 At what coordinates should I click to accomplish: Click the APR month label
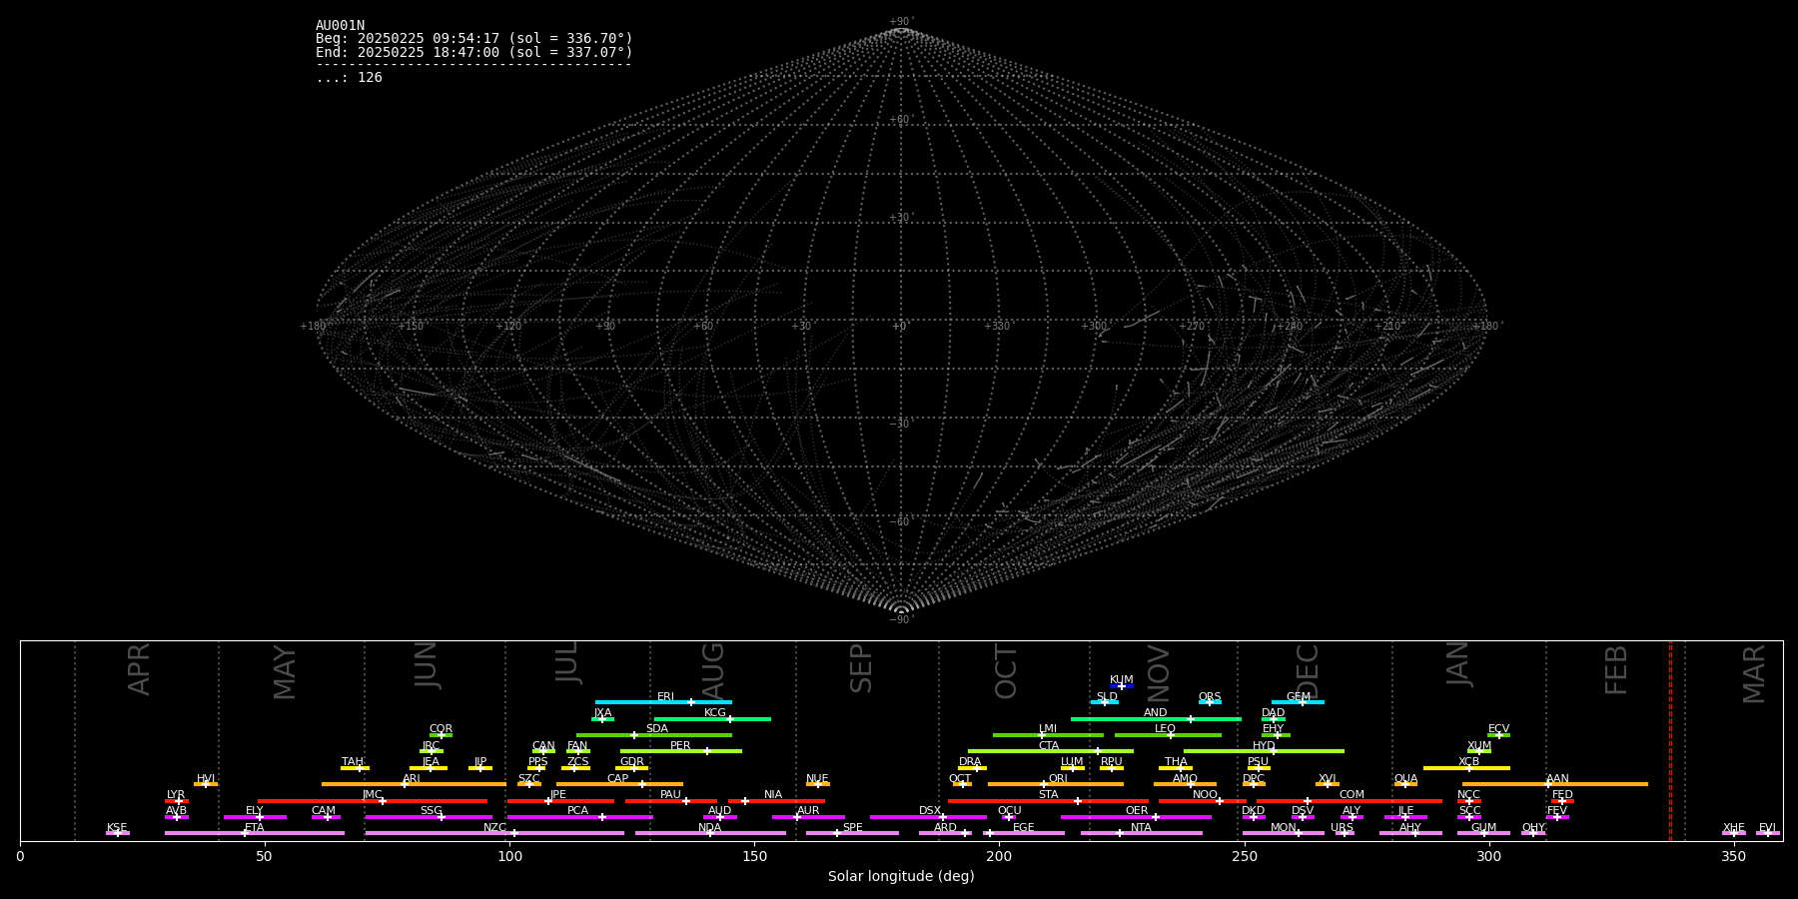[140, 669]
